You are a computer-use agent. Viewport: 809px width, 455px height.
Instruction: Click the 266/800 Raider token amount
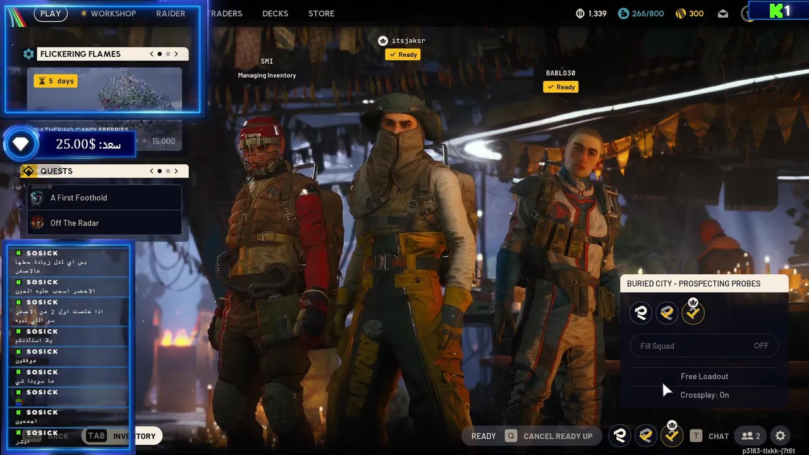(648, 13)
